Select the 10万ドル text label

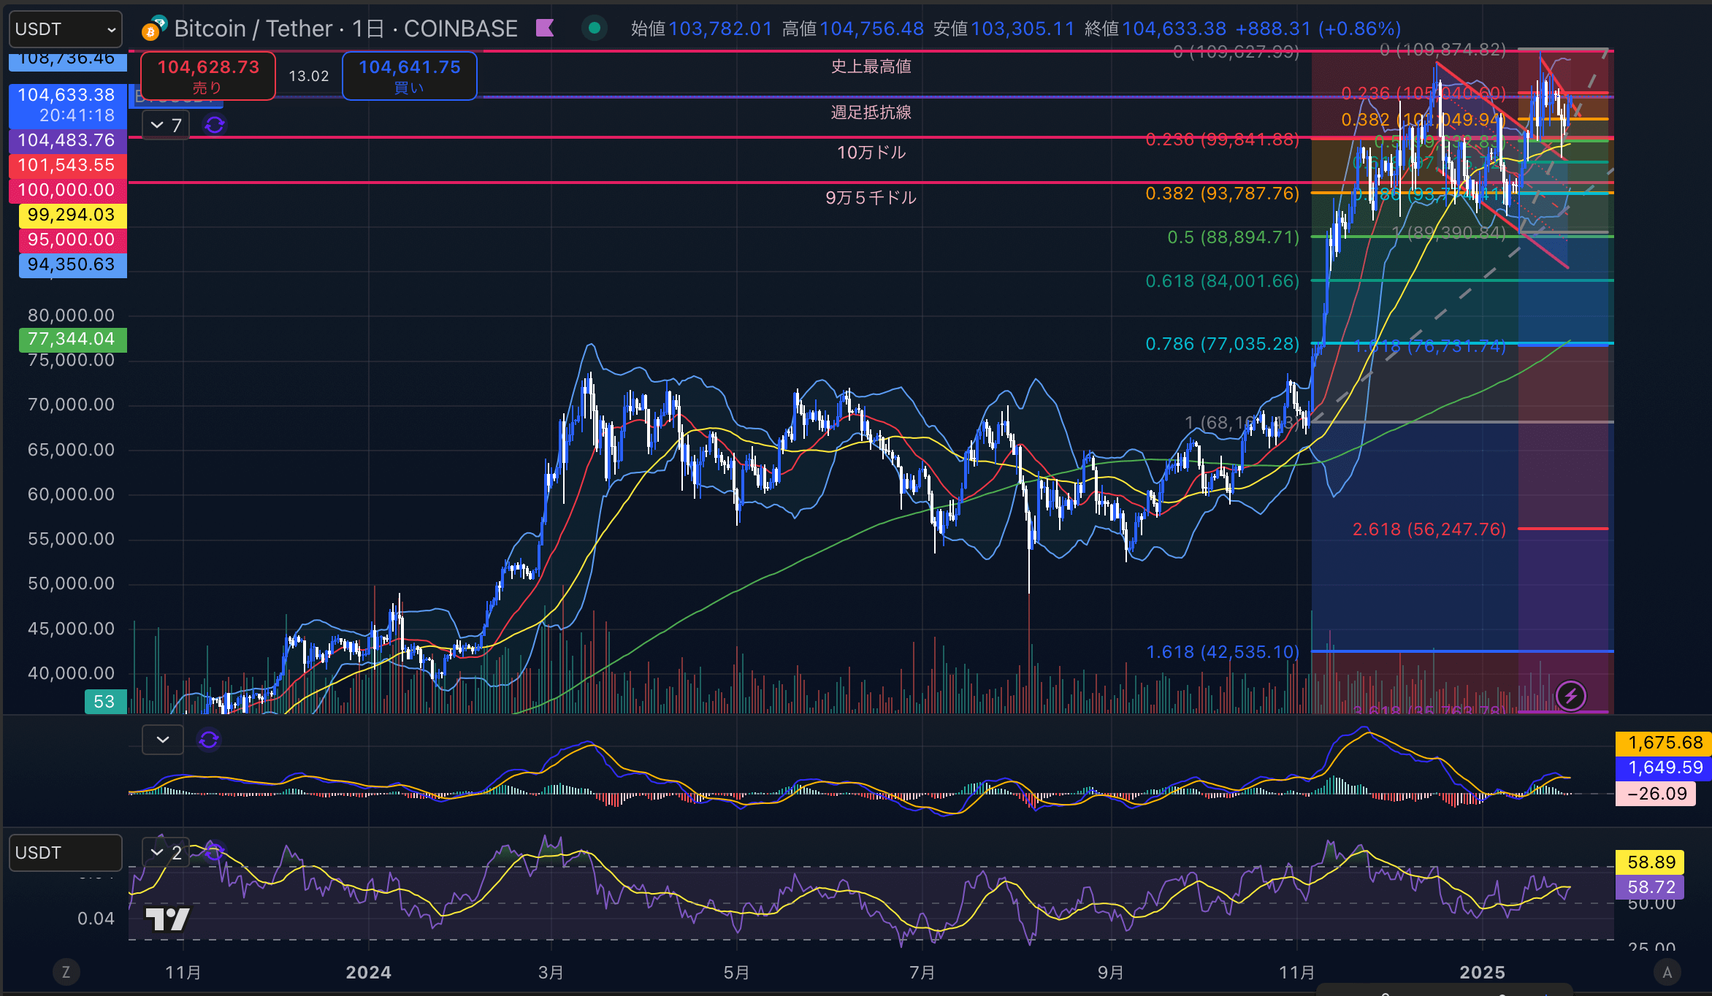coord(871,153)
